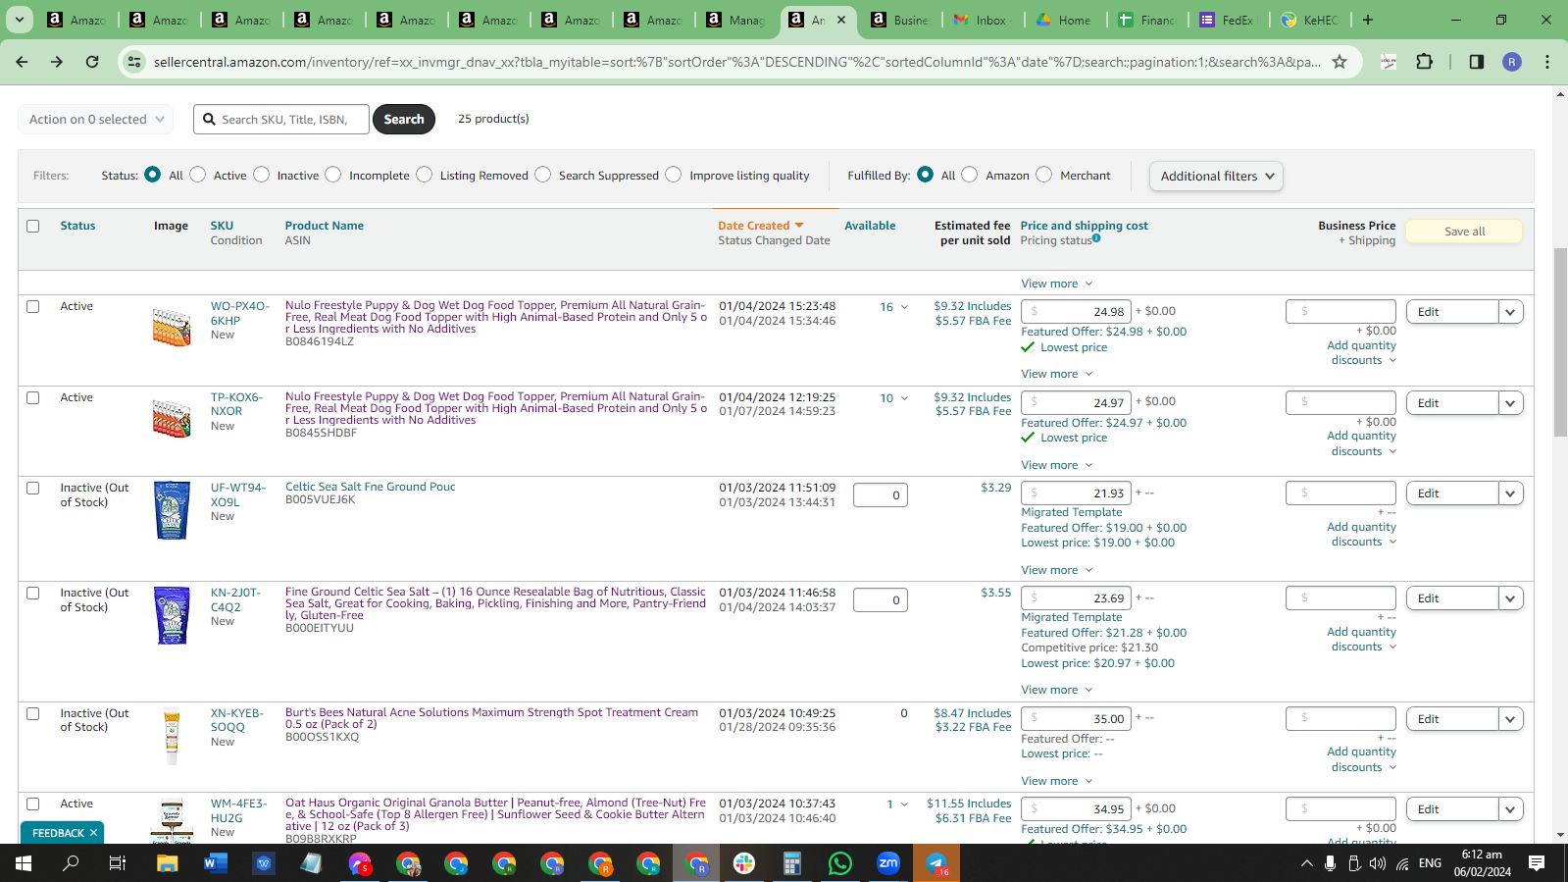Open File Explorer from the taskbar
The width and height of the screenshot is (1568, 882).
pos(167,863)
